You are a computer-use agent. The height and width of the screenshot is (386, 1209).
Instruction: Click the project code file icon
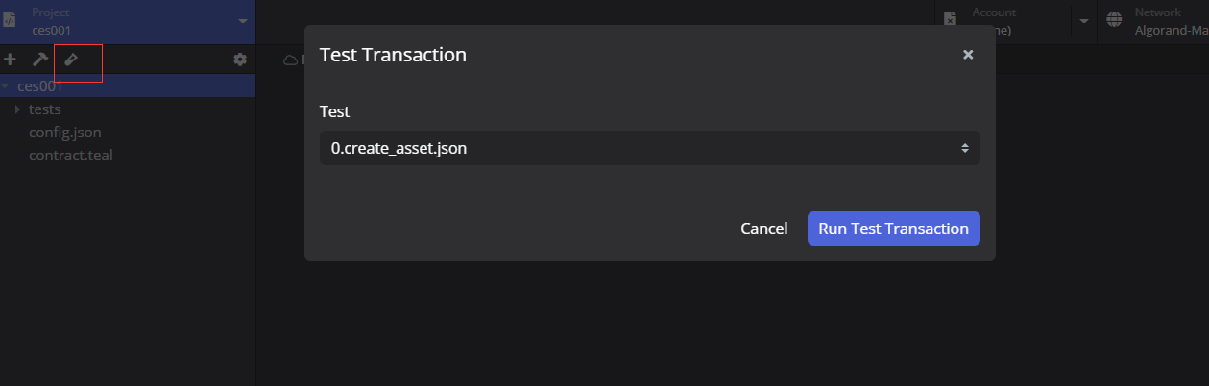coord(10,19)
